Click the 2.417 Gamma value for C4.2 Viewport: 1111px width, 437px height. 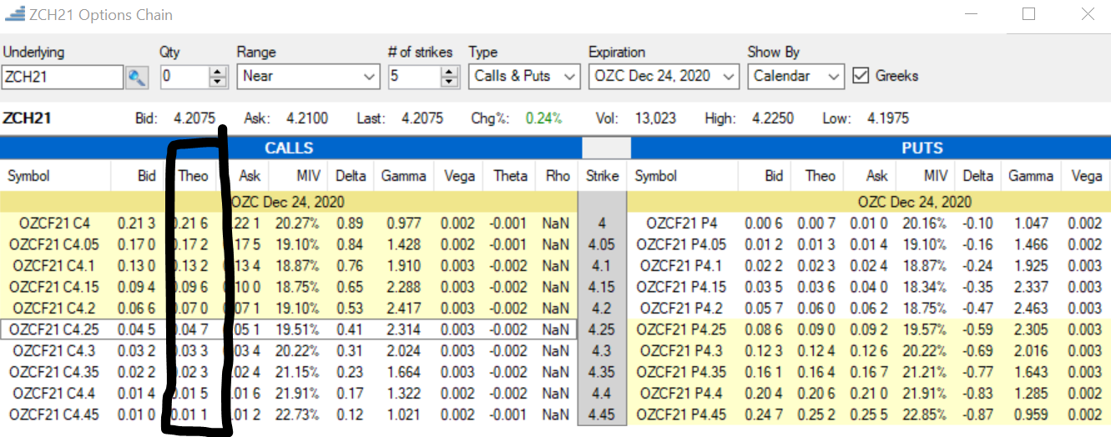pos(405,309)
